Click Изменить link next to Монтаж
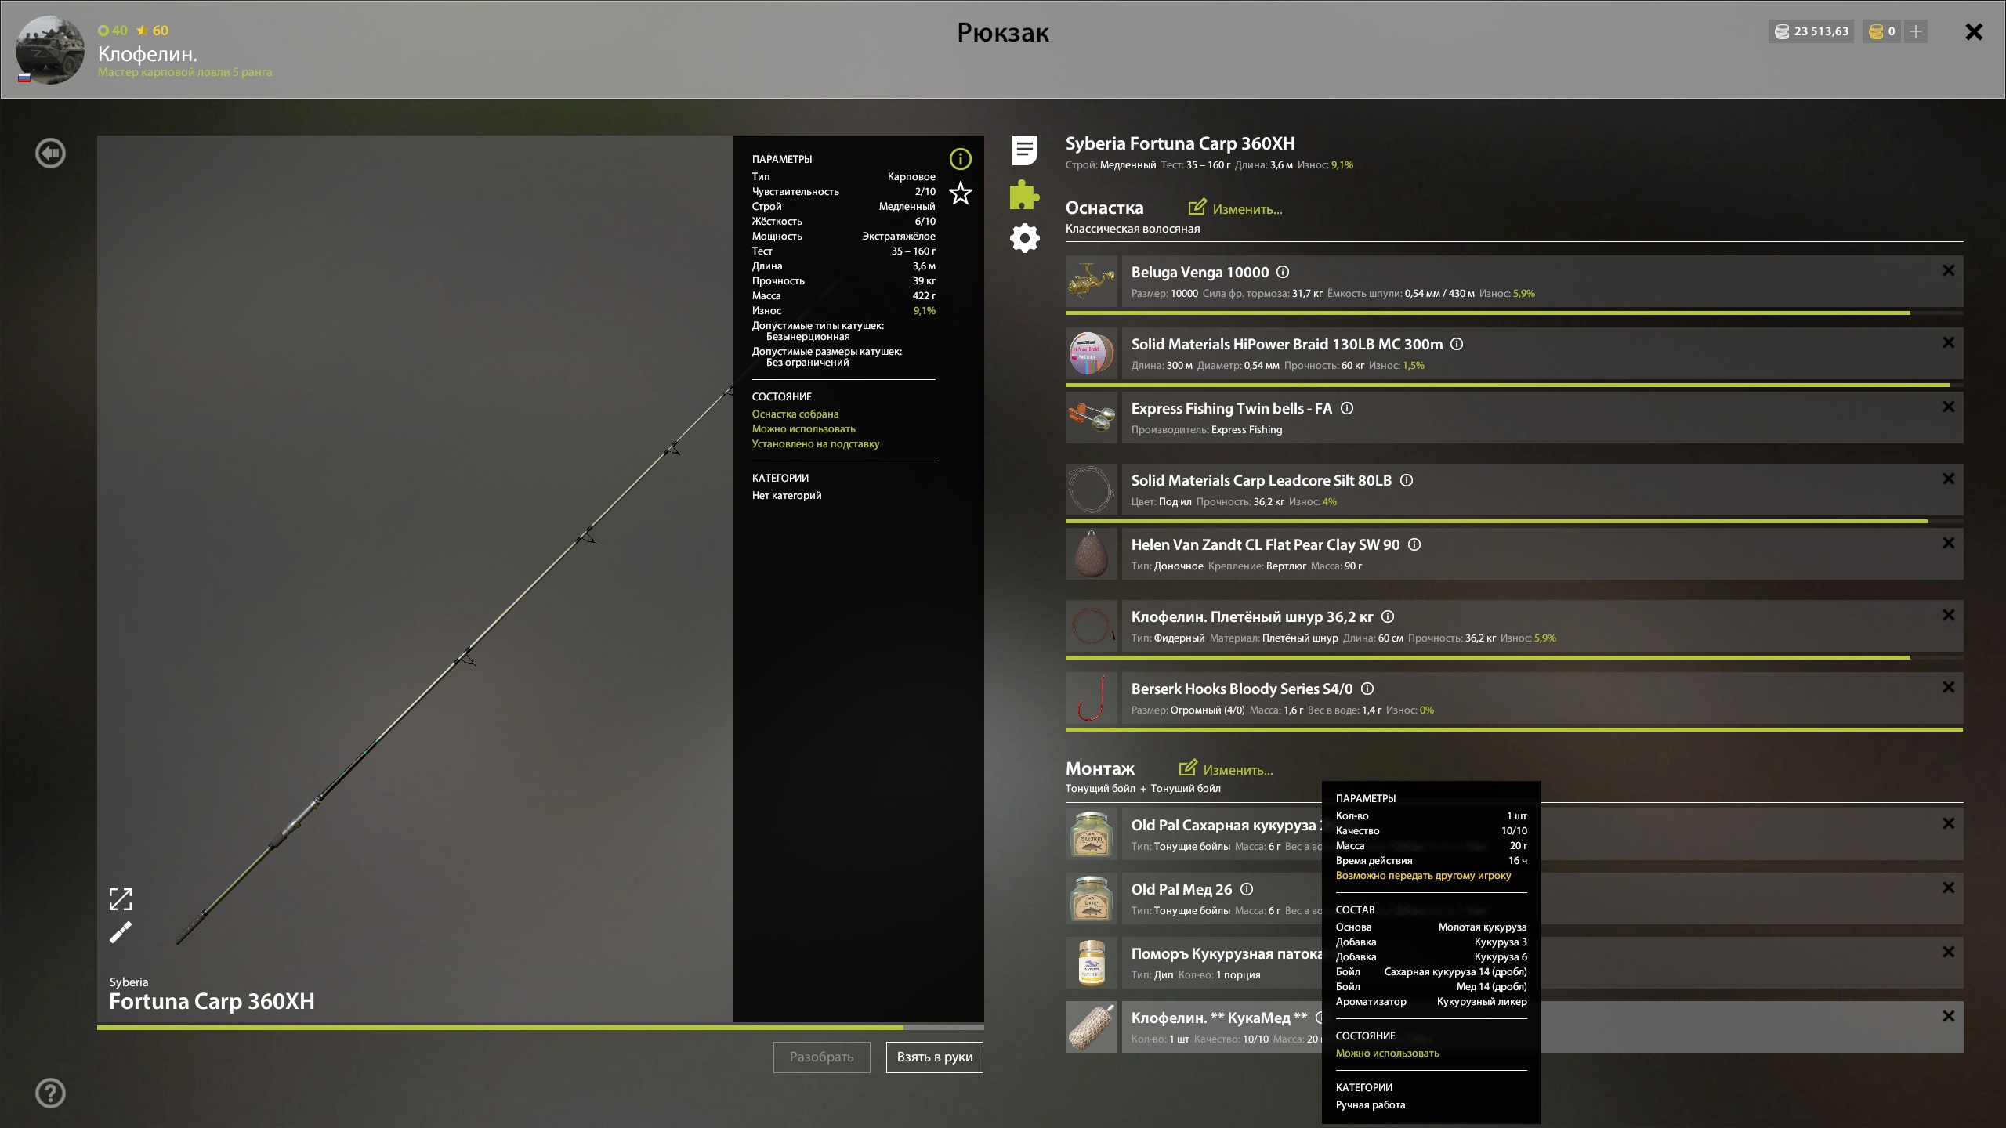The width and height of the screenshot is (2006, 1128). (1226, 769)
